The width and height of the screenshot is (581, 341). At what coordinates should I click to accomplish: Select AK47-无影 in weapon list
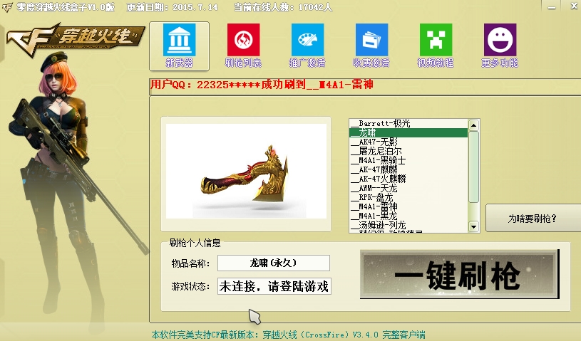[x=408, y=142]
